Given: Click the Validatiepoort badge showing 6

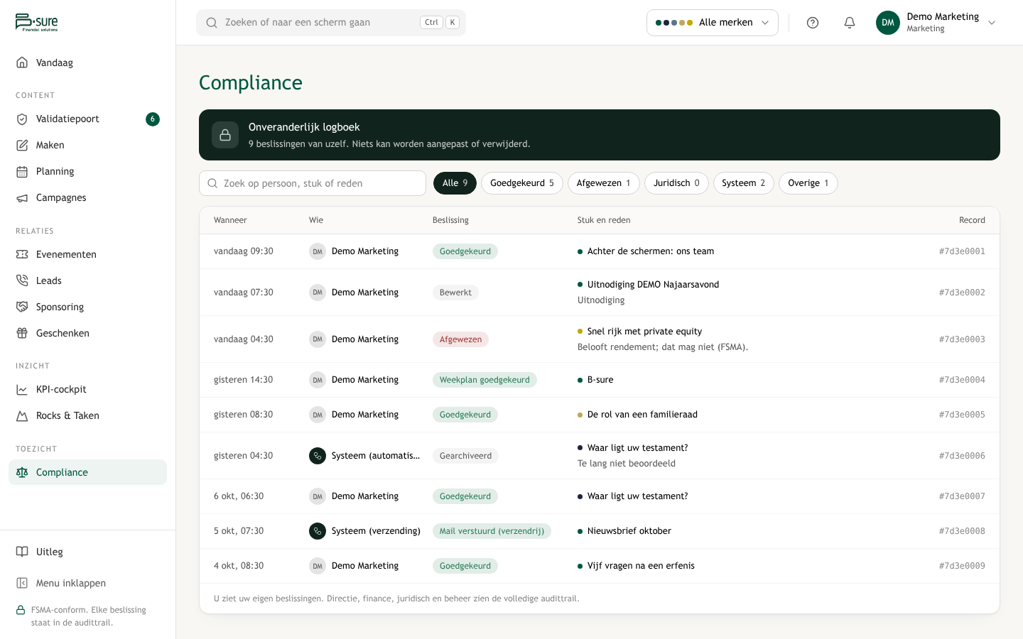Looking at the screenshot, I should [153, 119].
